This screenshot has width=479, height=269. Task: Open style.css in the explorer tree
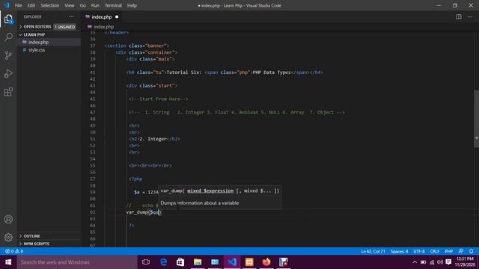point(37,50)
